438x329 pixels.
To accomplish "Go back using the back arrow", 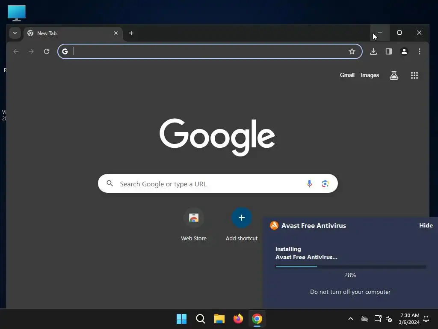I will pos(16,51).
